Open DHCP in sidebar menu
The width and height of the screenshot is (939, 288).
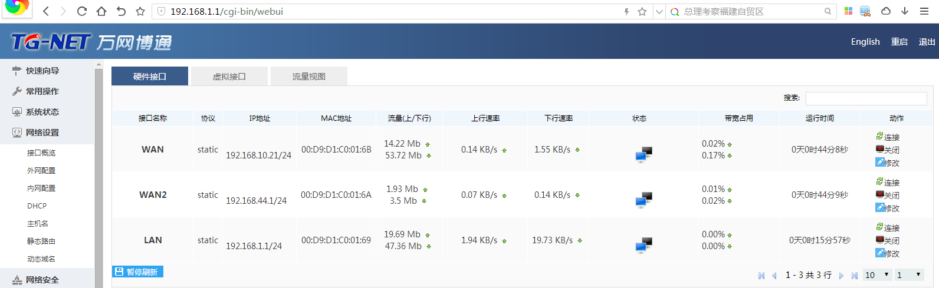[37, 206]
